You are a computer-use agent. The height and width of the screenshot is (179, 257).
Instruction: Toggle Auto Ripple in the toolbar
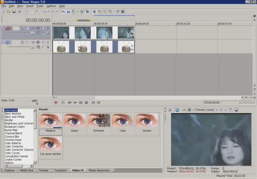point(73,11)
